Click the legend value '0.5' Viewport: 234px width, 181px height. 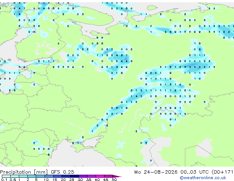[13, 180]
